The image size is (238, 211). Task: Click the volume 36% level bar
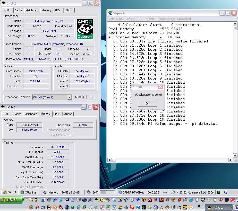[x=107, y=192]
